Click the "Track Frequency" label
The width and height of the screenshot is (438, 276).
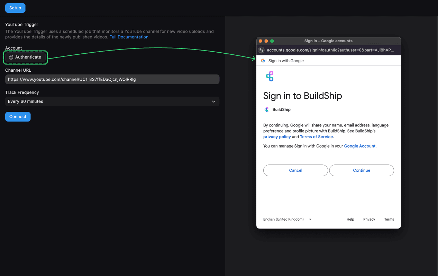point(22,92)
